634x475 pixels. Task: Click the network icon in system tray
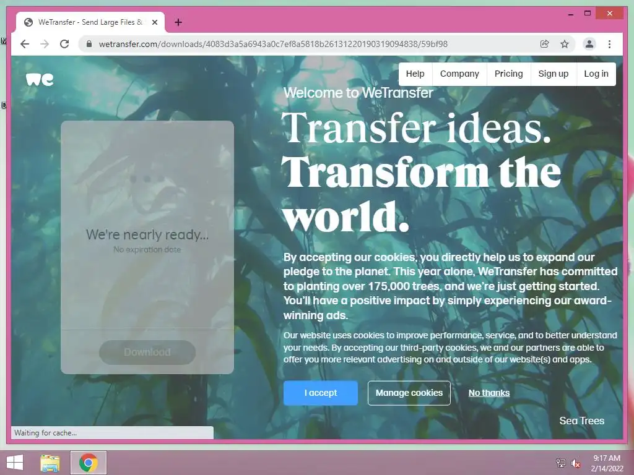coord(561,463)
